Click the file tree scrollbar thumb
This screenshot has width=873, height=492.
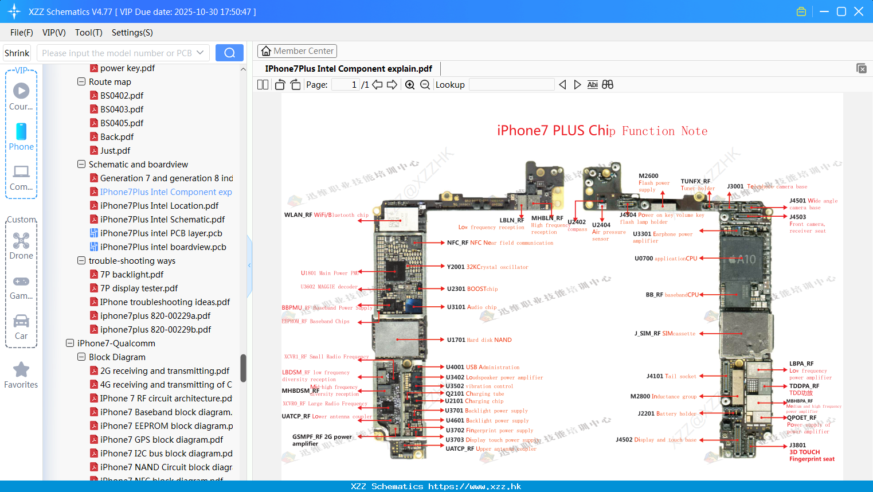(243, 368)
